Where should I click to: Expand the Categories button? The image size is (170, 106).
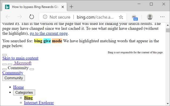pyautogui.click(x=24, y=92)
